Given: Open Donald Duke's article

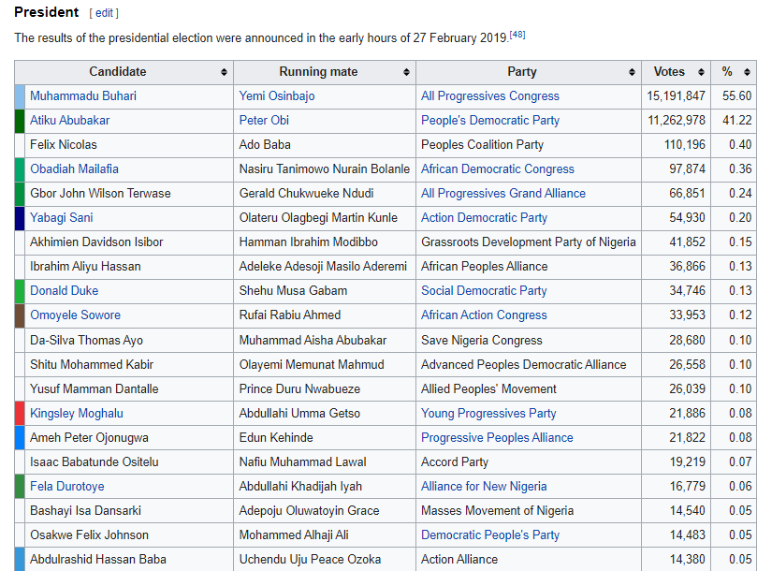Looking at the screenshot, I should 65,290.
